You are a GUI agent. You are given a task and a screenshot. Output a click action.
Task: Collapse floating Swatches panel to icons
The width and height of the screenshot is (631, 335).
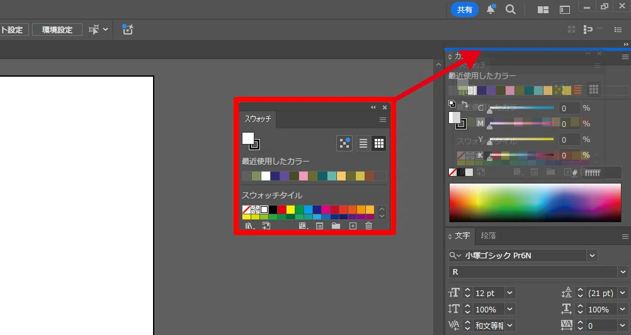[373, 107]
